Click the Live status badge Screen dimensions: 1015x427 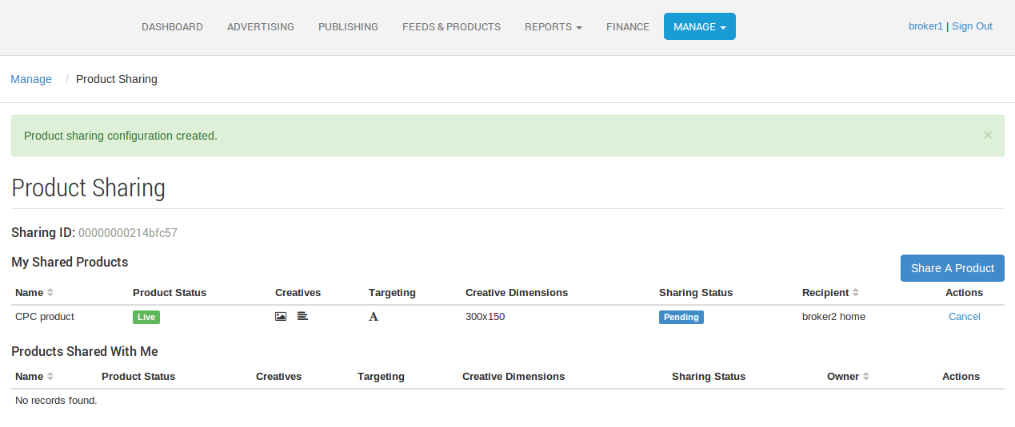coord(146,317)
